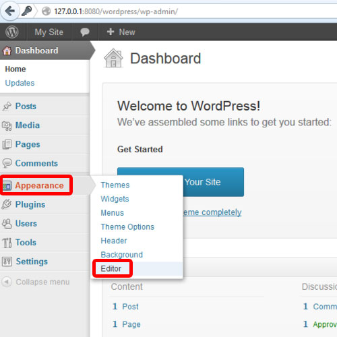The height and width of the screenshot is (337, 337).
Task: Click the Dashboard house icon in sidebar
Action: (x=7, y=51)
